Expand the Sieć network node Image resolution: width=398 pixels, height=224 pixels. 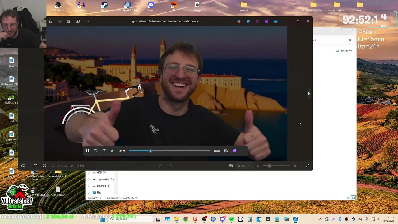89,192
